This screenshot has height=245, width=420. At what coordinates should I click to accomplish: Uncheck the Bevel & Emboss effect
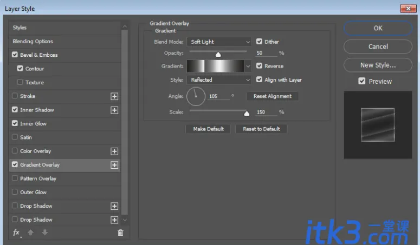(15, 55)
